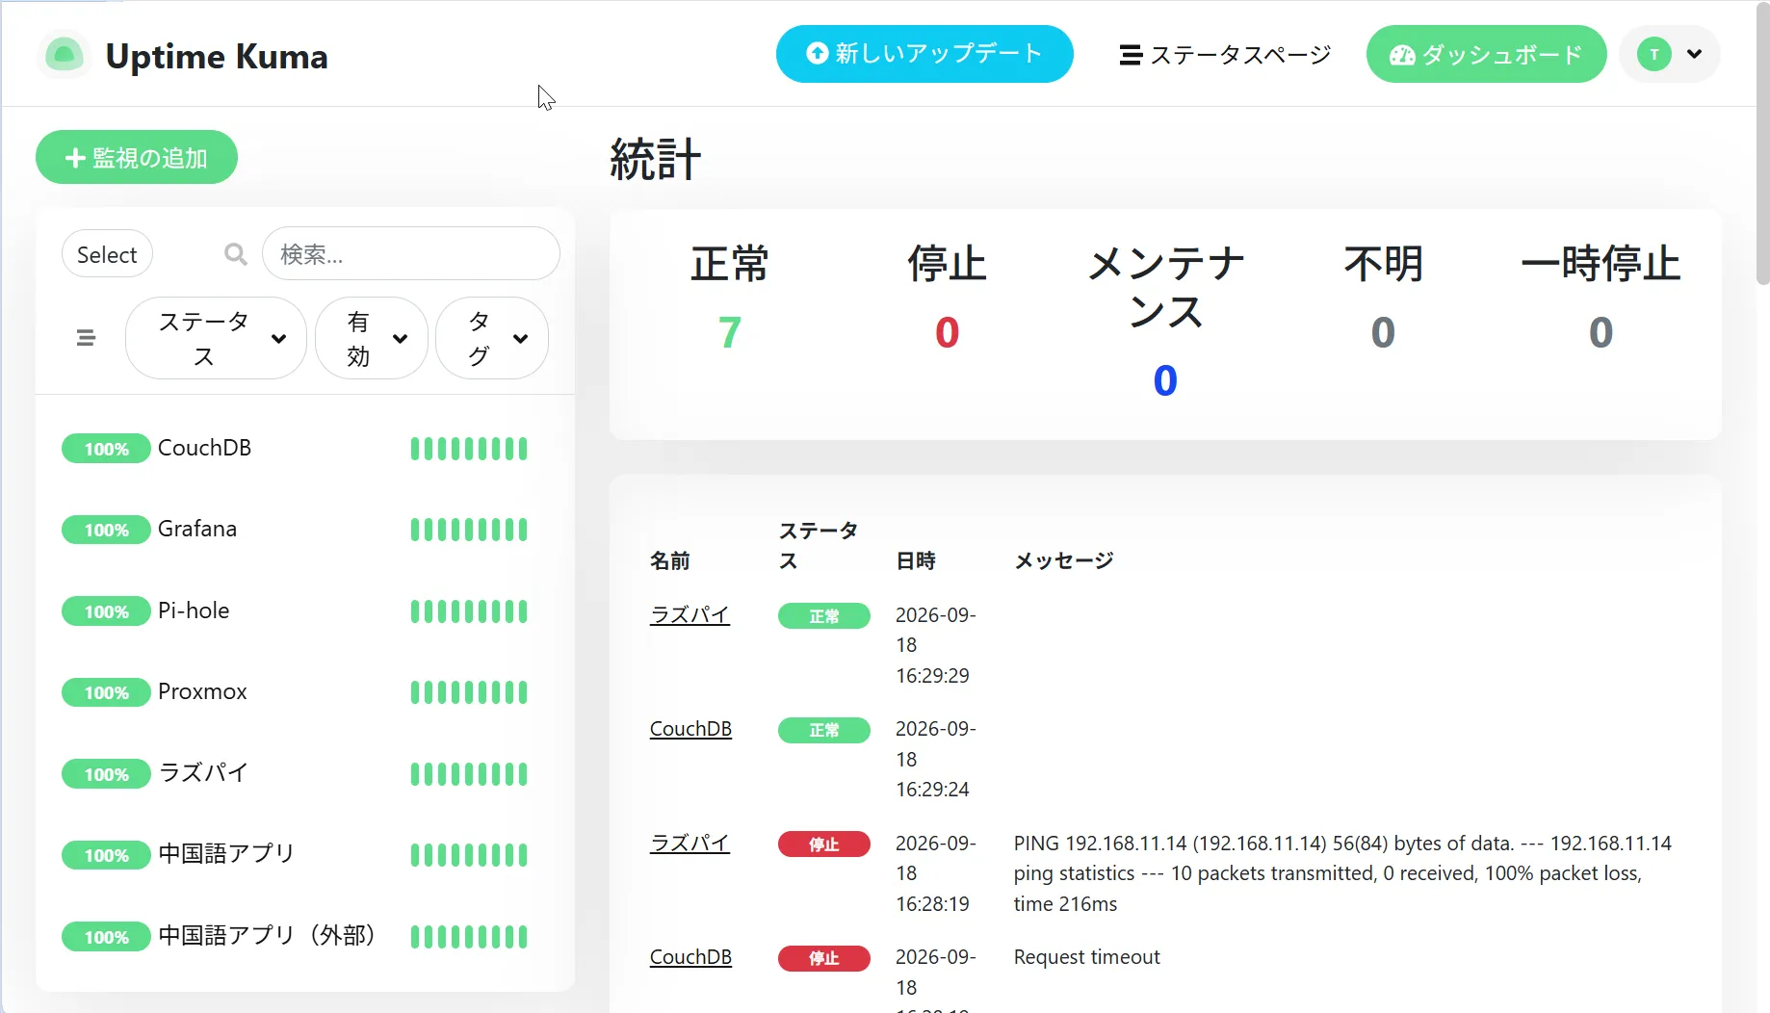Click the 監視の追加 button
Image resolution: width=1770 pixels, height=1013 pixels.
137,157
